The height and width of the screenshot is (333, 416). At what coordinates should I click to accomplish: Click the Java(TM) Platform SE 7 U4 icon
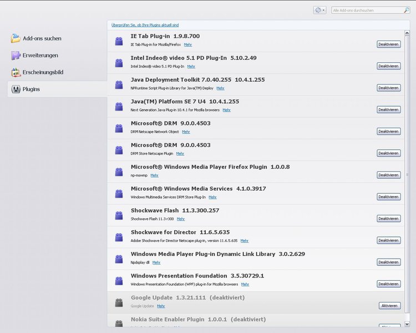tap(119, 107)
